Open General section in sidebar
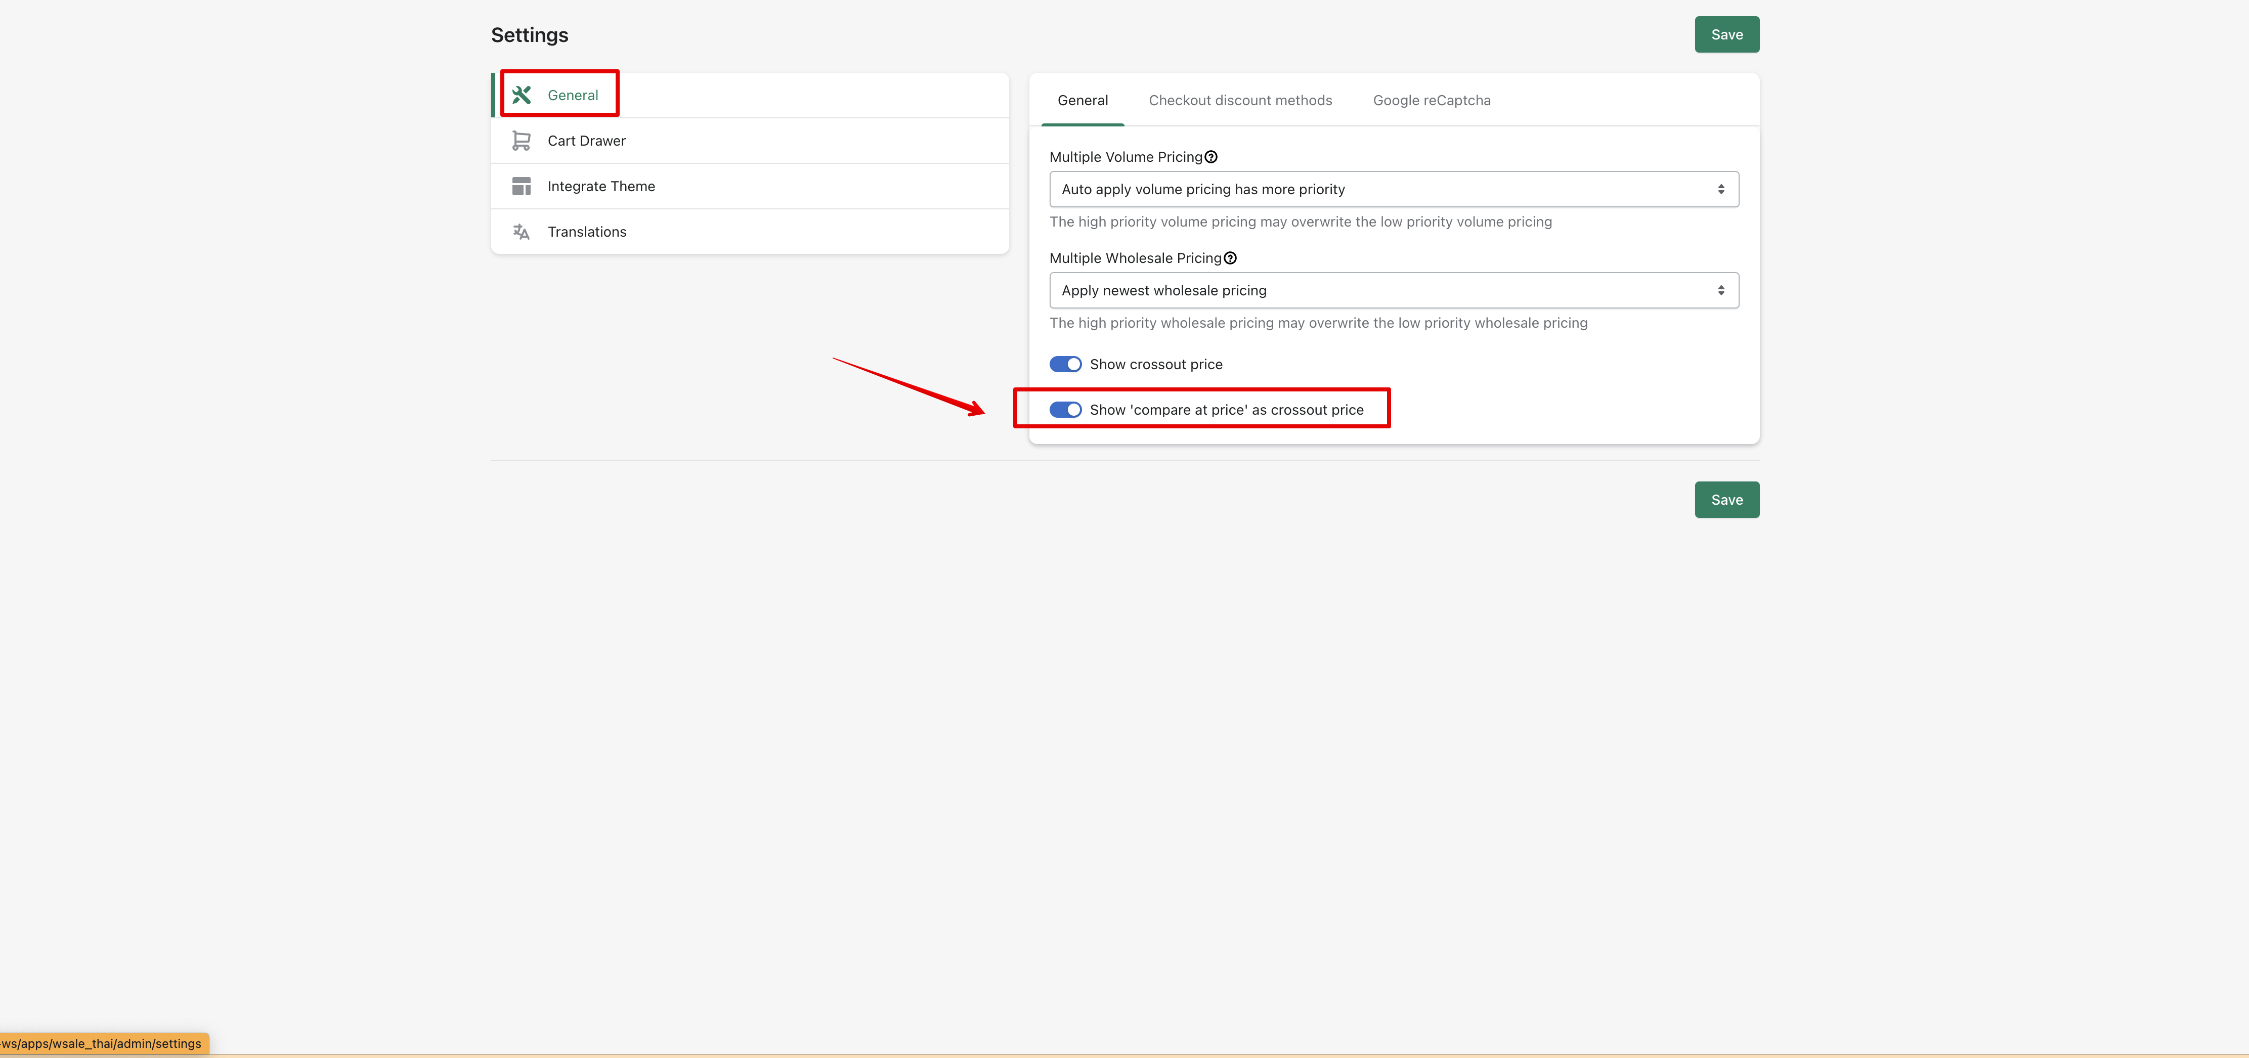This screenshot has width=2249, height=1058. point(750,95)
